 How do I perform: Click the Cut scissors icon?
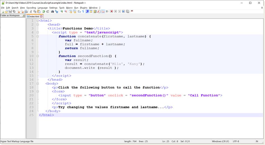tap(31, 11)
